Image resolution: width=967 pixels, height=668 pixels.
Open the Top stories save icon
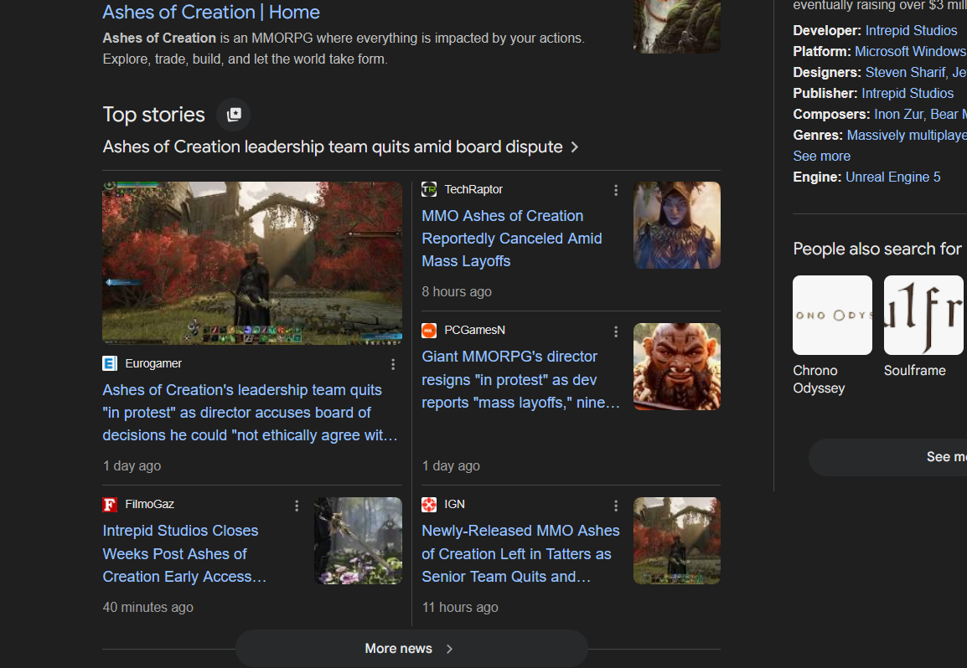point(234,115)
